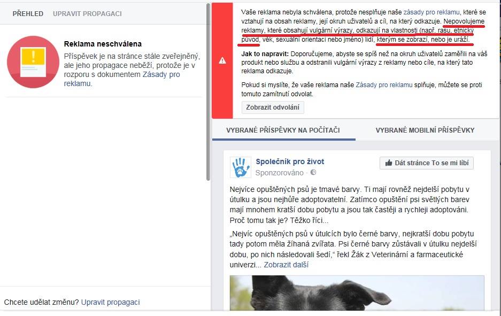Click the Zobrazit odvolání button
This screenshot has height=316, width=501.
click(273, 107)
